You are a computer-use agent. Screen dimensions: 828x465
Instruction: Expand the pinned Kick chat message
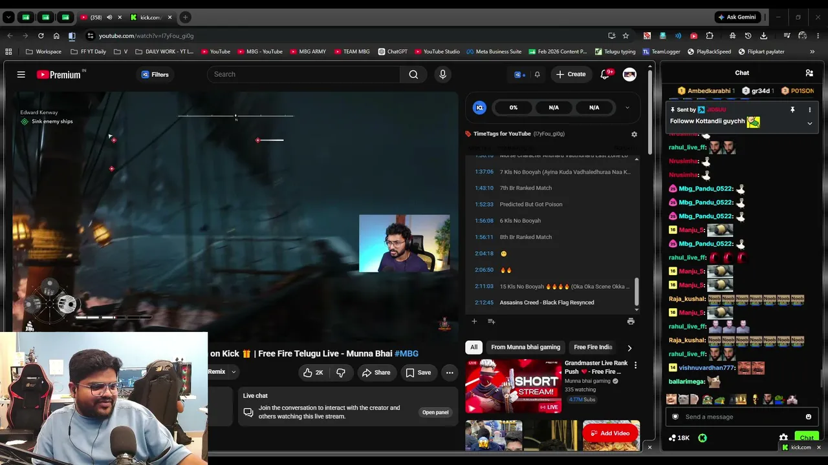809,123
